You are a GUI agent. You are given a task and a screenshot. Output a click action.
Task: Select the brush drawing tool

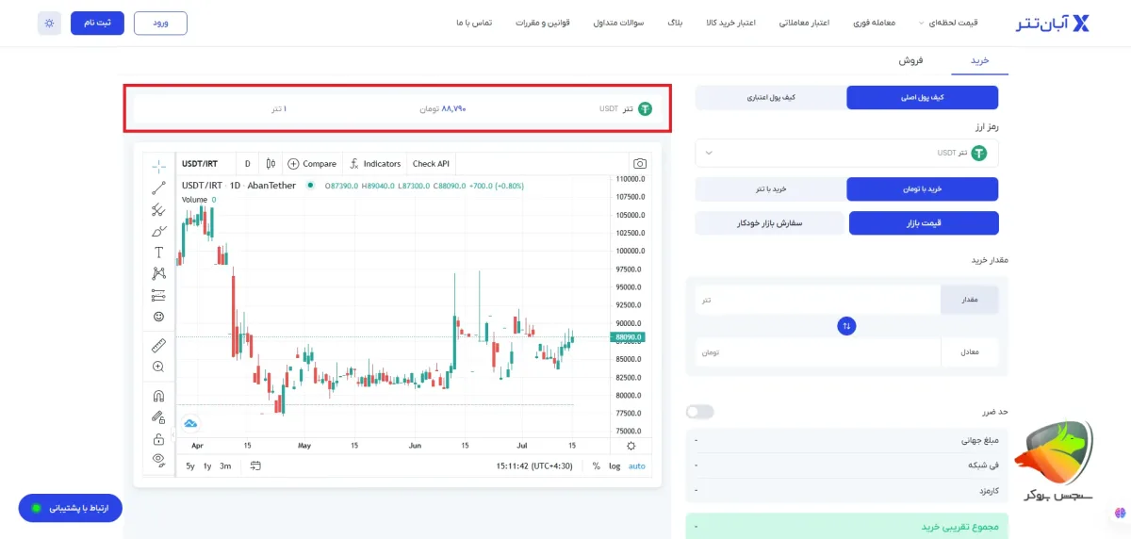158,231
